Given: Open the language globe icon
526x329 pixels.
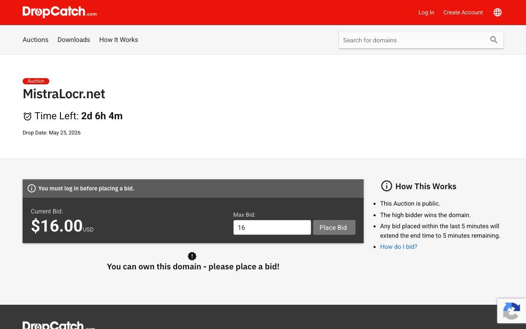Looking at the screenshot, I should [x=498, y=12].
